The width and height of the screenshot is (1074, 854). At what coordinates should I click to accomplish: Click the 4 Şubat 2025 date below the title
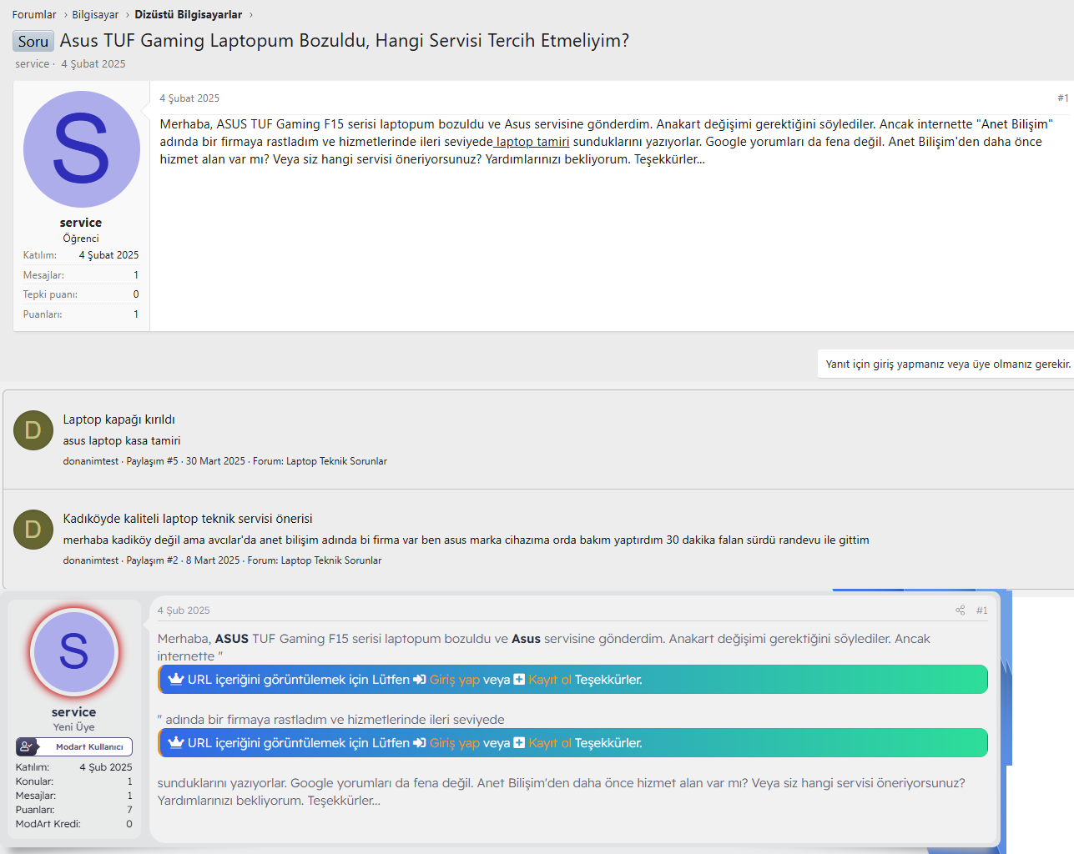(93, 64)
